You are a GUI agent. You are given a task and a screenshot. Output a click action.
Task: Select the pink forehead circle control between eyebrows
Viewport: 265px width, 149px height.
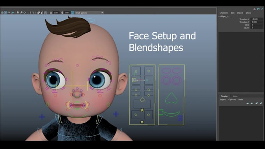(77, 65)
